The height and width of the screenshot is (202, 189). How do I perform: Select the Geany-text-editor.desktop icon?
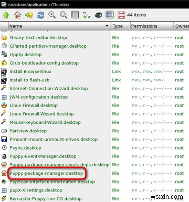(x=4, y=37)
